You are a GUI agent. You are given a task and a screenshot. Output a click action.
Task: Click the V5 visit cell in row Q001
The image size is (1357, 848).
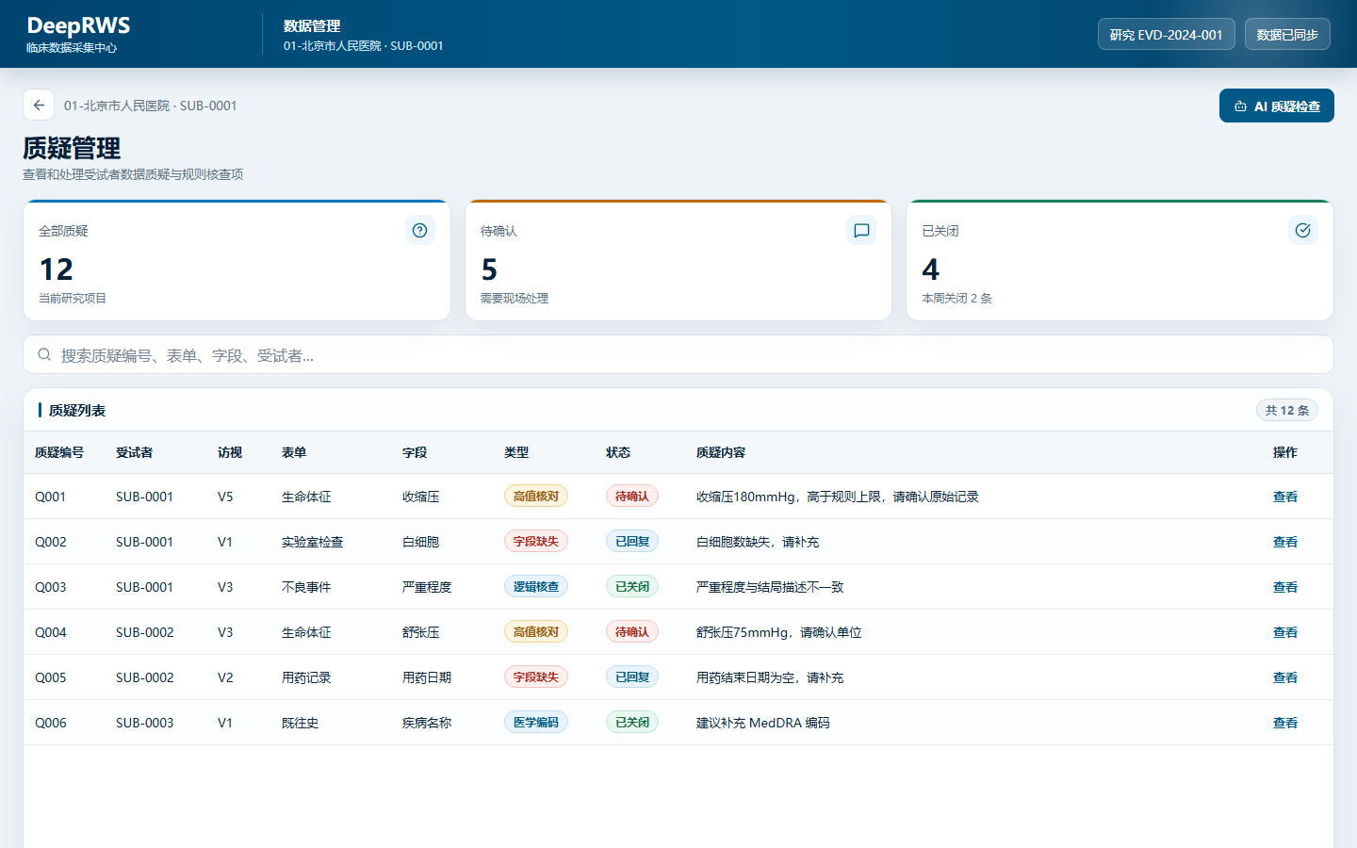click(x=225, y=497)
